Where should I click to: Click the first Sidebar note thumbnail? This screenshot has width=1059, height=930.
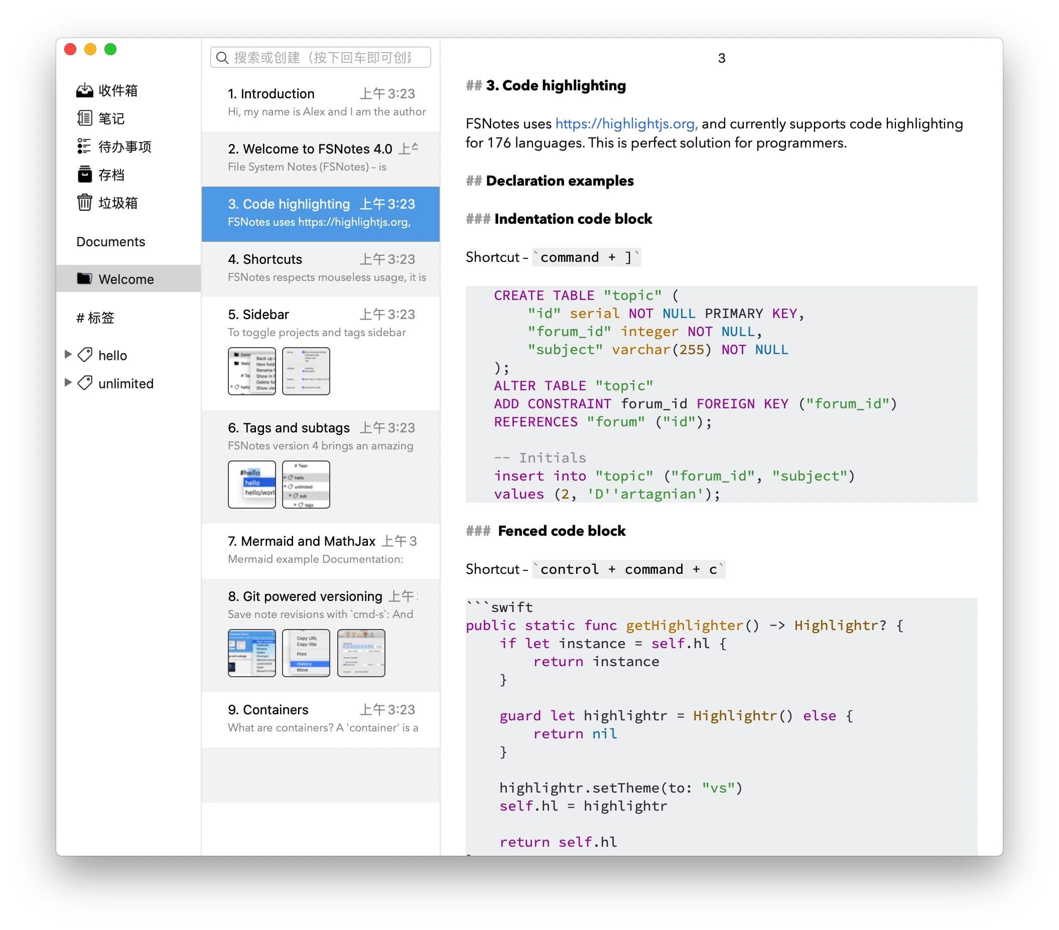click(252, 371)
